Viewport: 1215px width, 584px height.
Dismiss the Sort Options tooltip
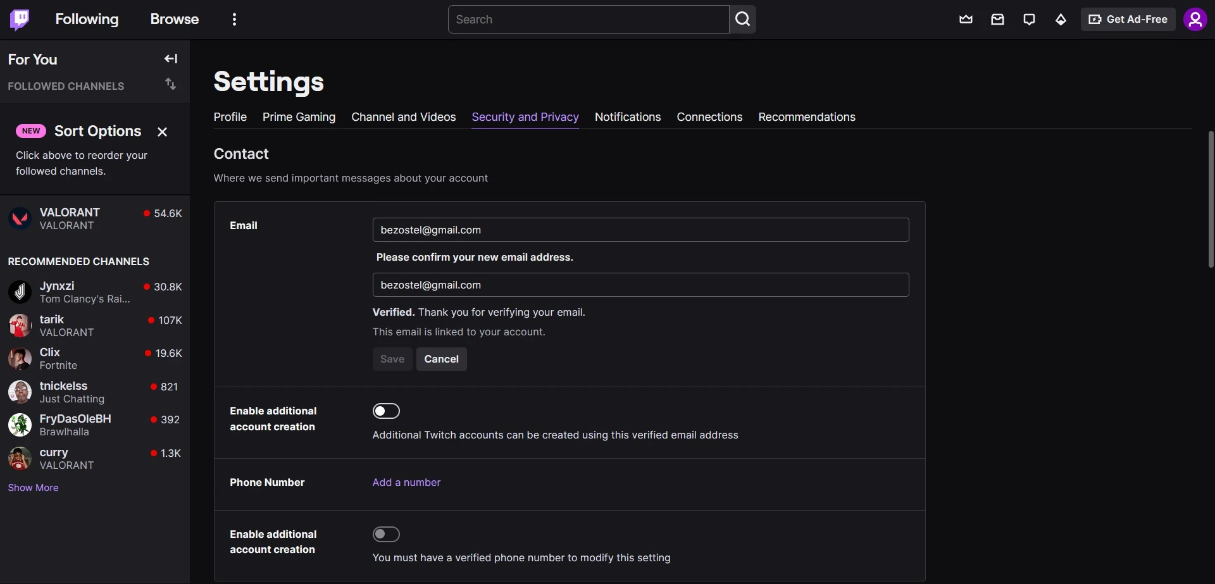tap(163, 132)
